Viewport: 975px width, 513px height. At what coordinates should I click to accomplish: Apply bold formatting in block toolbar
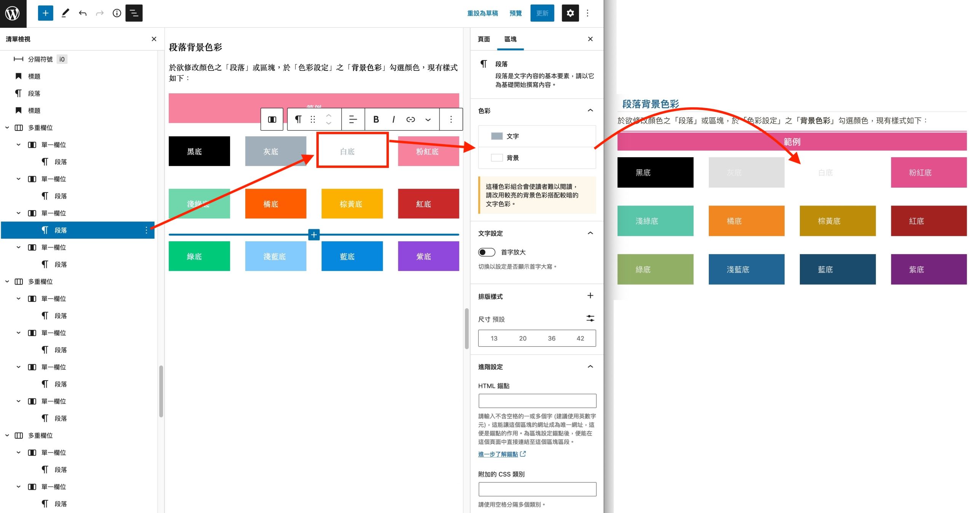(x=376, y=119)
